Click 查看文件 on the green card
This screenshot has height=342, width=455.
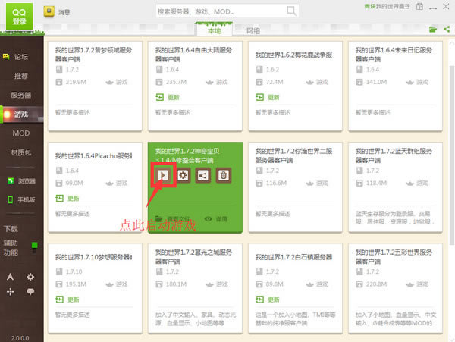(173, 218)
